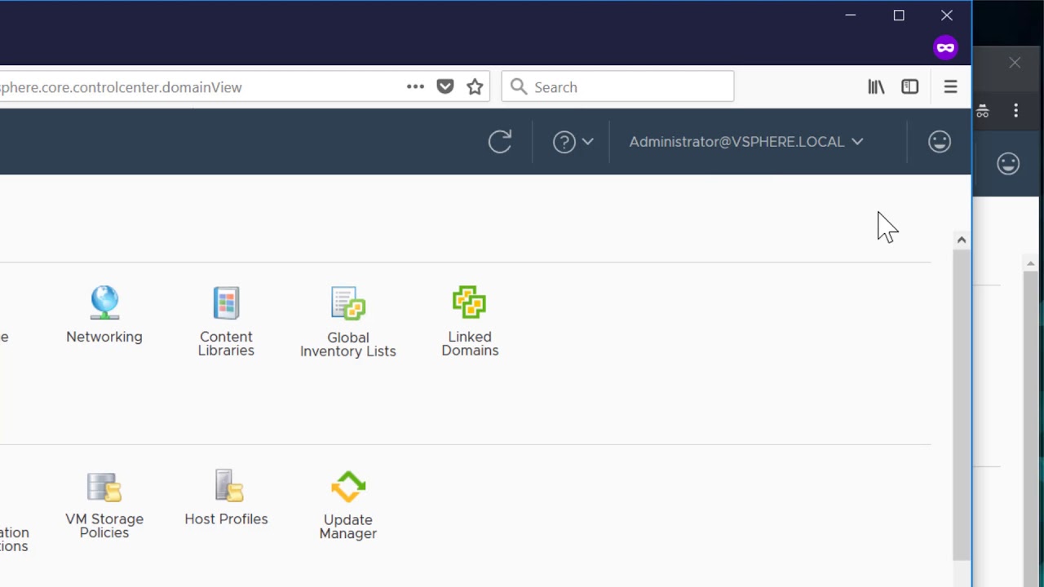The image size is (1044, 587).
Task: Open the Linked Domains shortcut
Action: (x=470, y=320)
